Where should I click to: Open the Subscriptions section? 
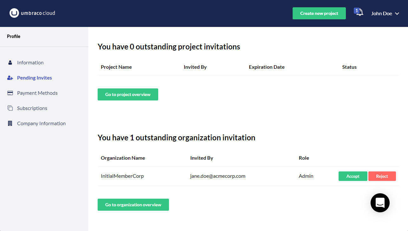click(x=32, y=108)
